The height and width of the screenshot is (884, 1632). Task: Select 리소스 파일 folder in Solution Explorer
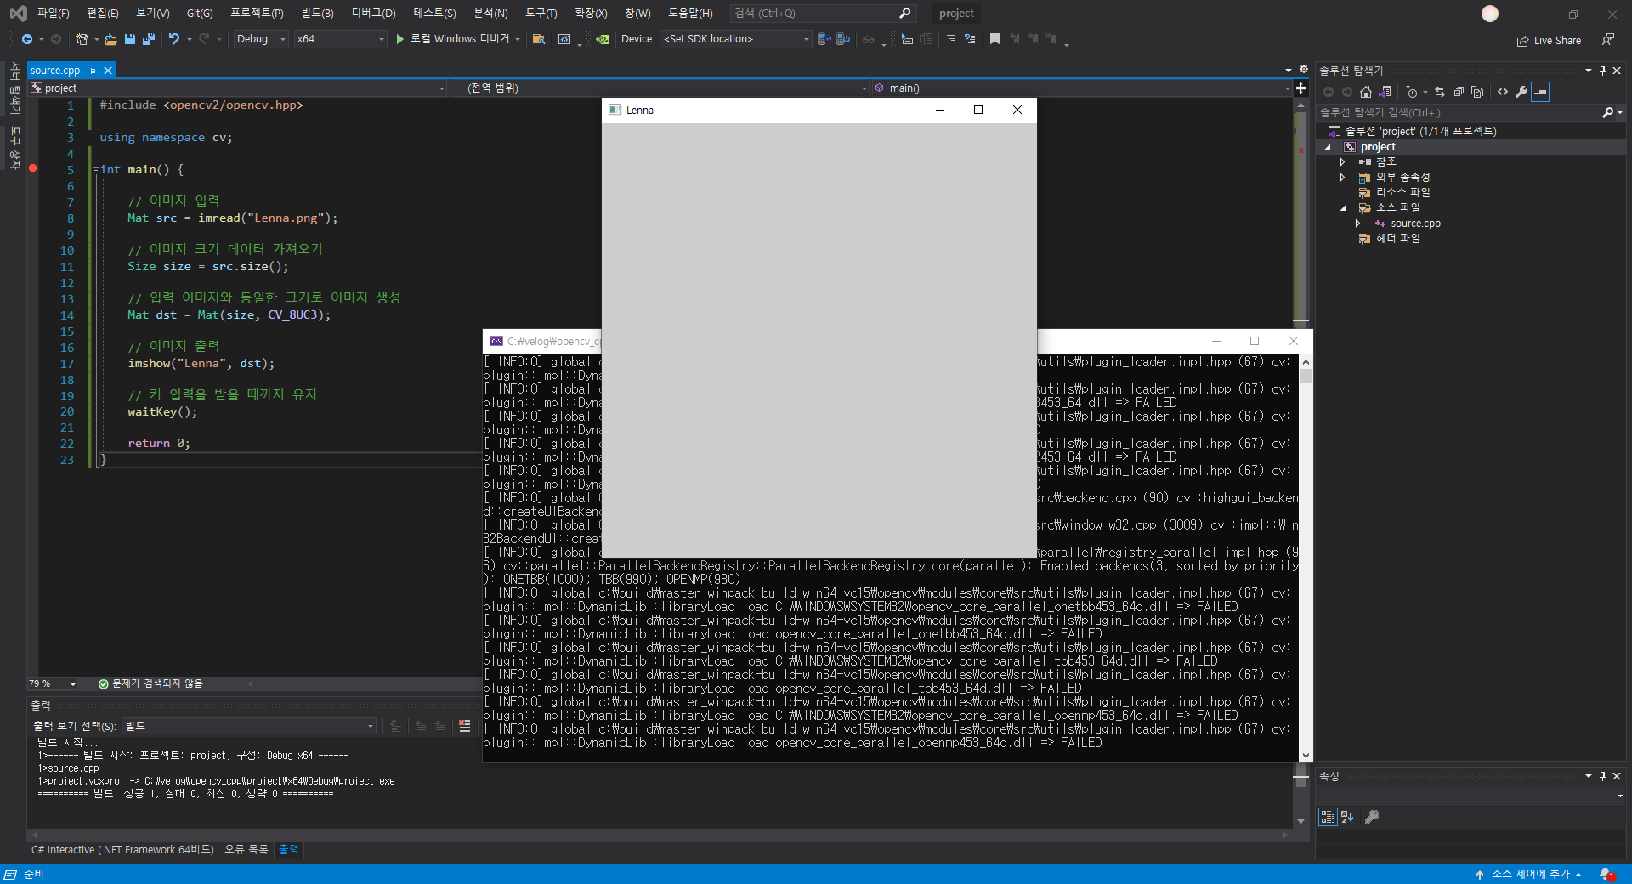(1402, 192)
